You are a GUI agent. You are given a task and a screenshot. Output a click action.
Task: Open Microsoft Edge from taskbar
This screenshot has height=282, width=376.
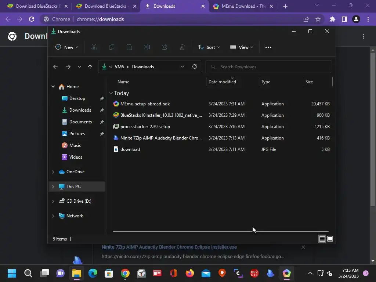pyautogui.click(x=93, y=273)
